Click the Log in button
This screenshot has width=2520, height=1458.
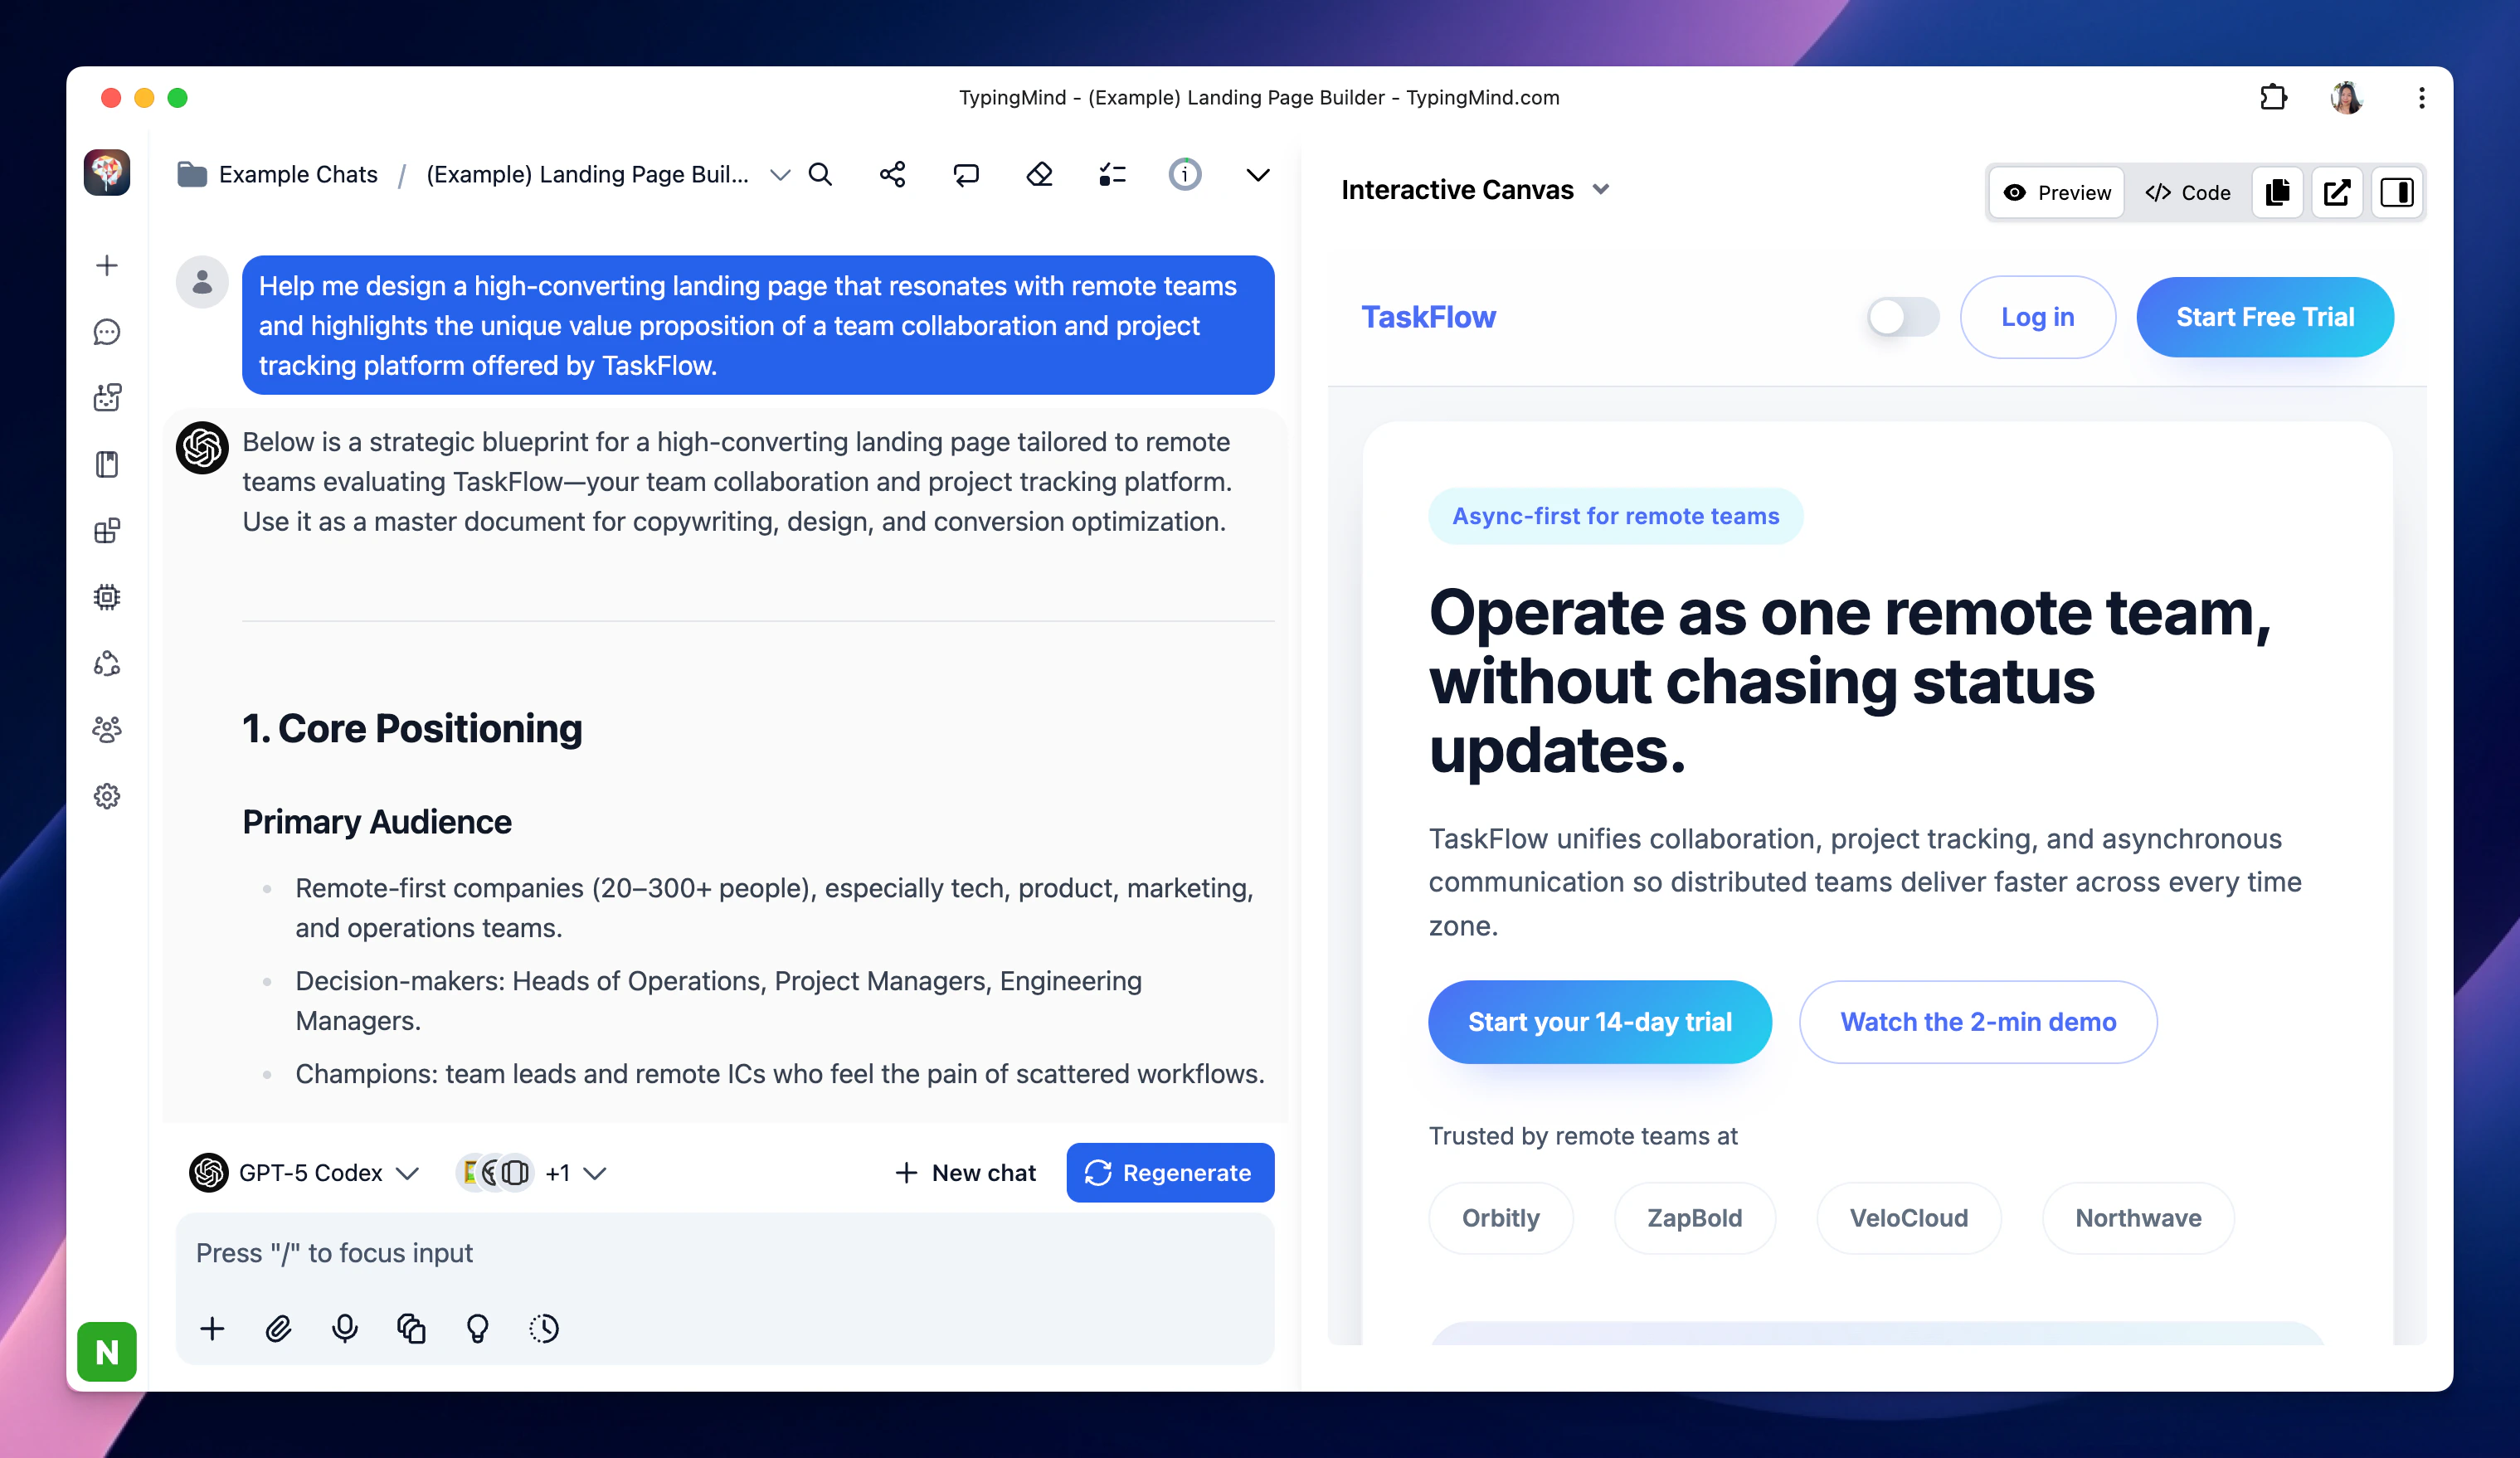point(2037,317)
